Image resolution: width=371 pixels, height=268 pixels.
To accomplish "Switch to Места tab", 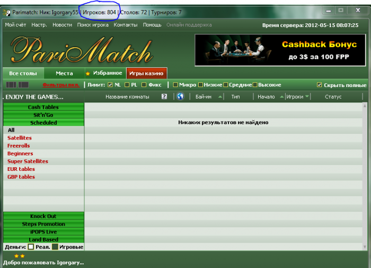I will click(x=64, y=73).
